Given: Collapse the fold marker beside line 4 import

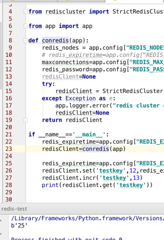Looking at the screenshot, I should [25, 12].
